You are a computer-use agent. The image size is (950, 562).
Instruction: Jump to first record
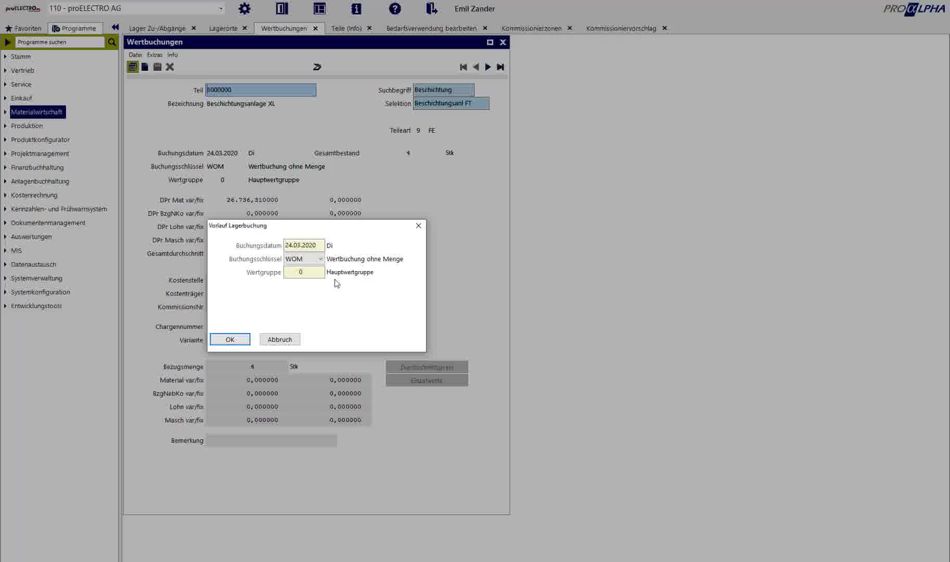click(x=464, y=67)
